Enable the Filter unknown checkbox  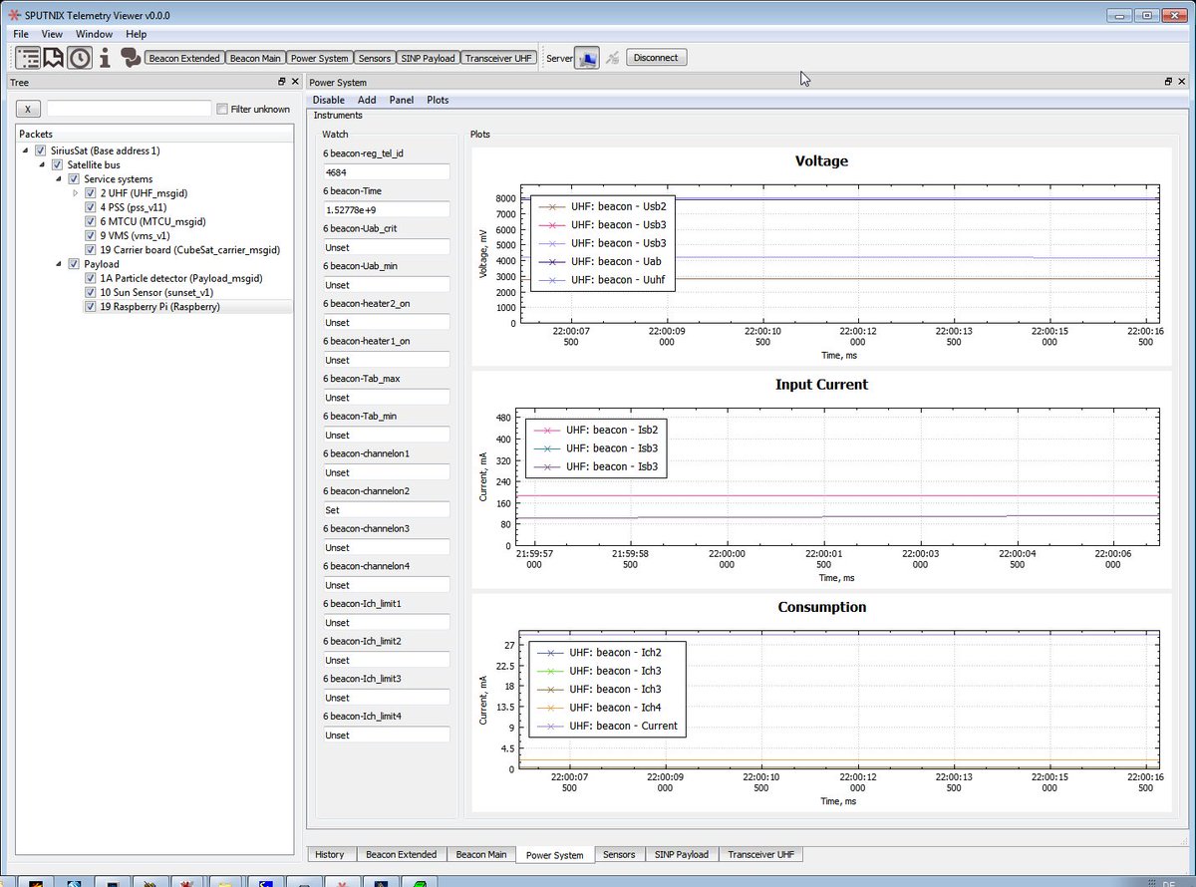(x=222, y=109)
